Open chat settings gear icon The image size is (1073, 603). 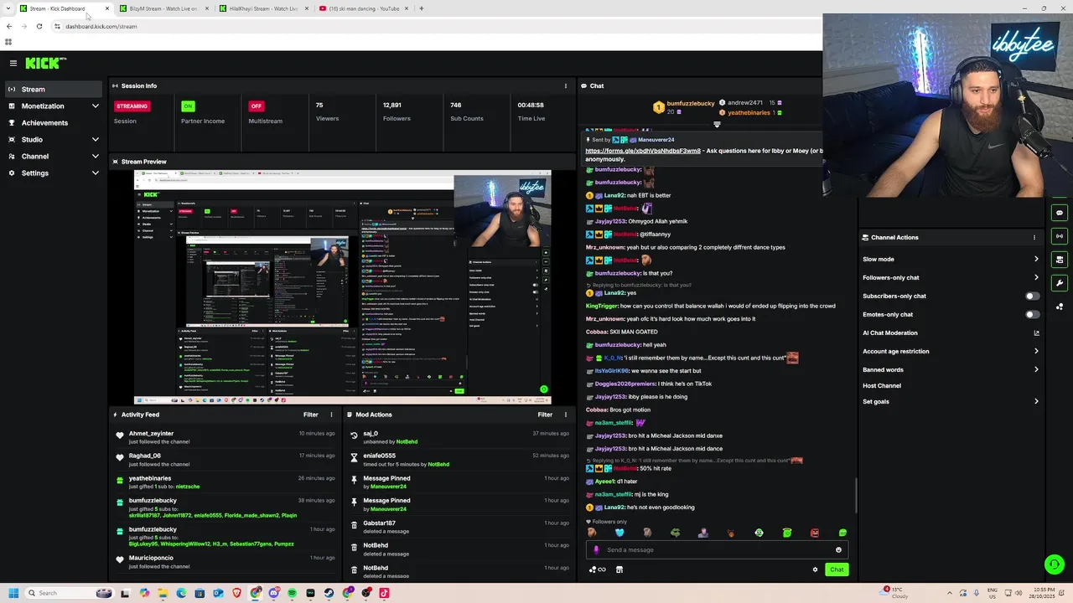point(815,569)
